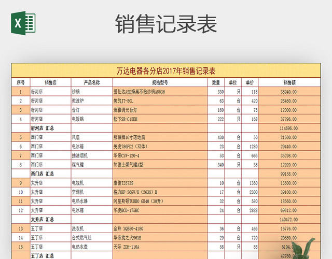The height and width of the screenshot is (259, 332).
Task: Click the model cell 金羚 XQB50-418G
Action: (x=160, y=228)
